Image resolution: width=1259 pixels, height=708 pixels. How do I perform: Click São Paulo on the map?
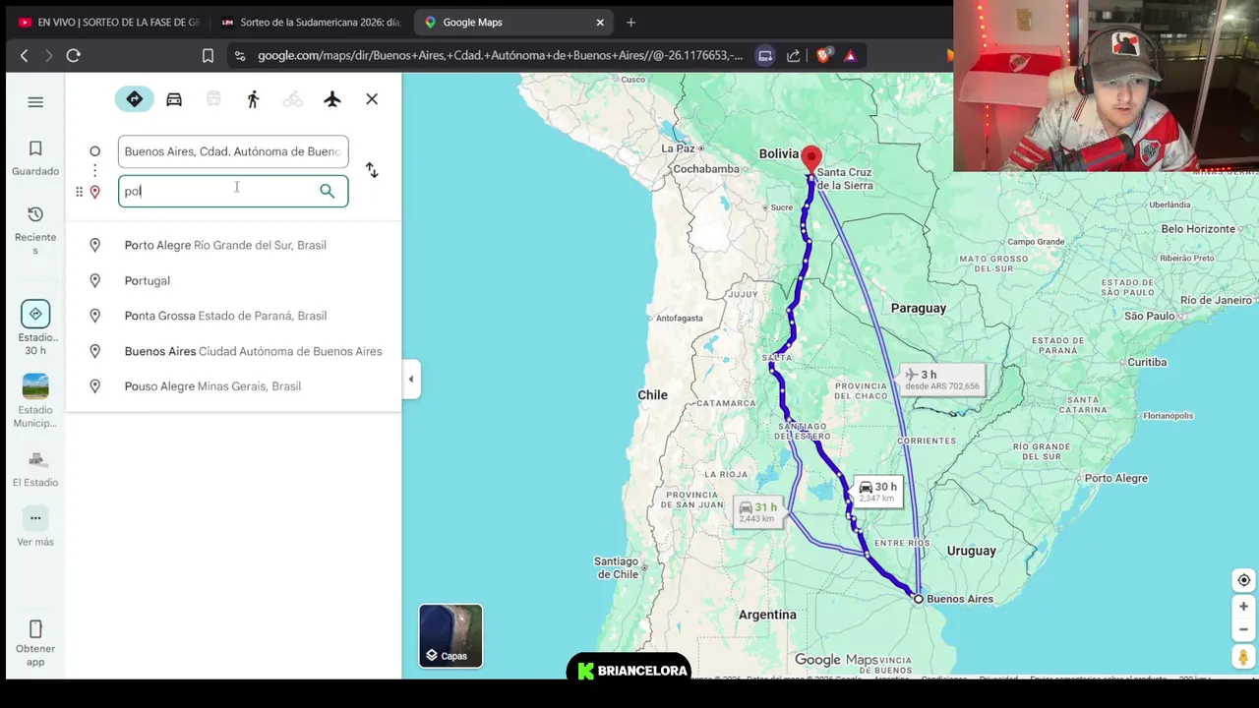[1149, 316]
